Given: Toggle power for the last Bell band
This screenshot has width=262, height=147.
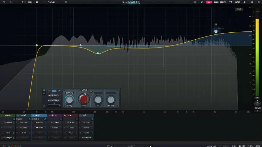Looking at the screenshot, I should tap(92, 119).
